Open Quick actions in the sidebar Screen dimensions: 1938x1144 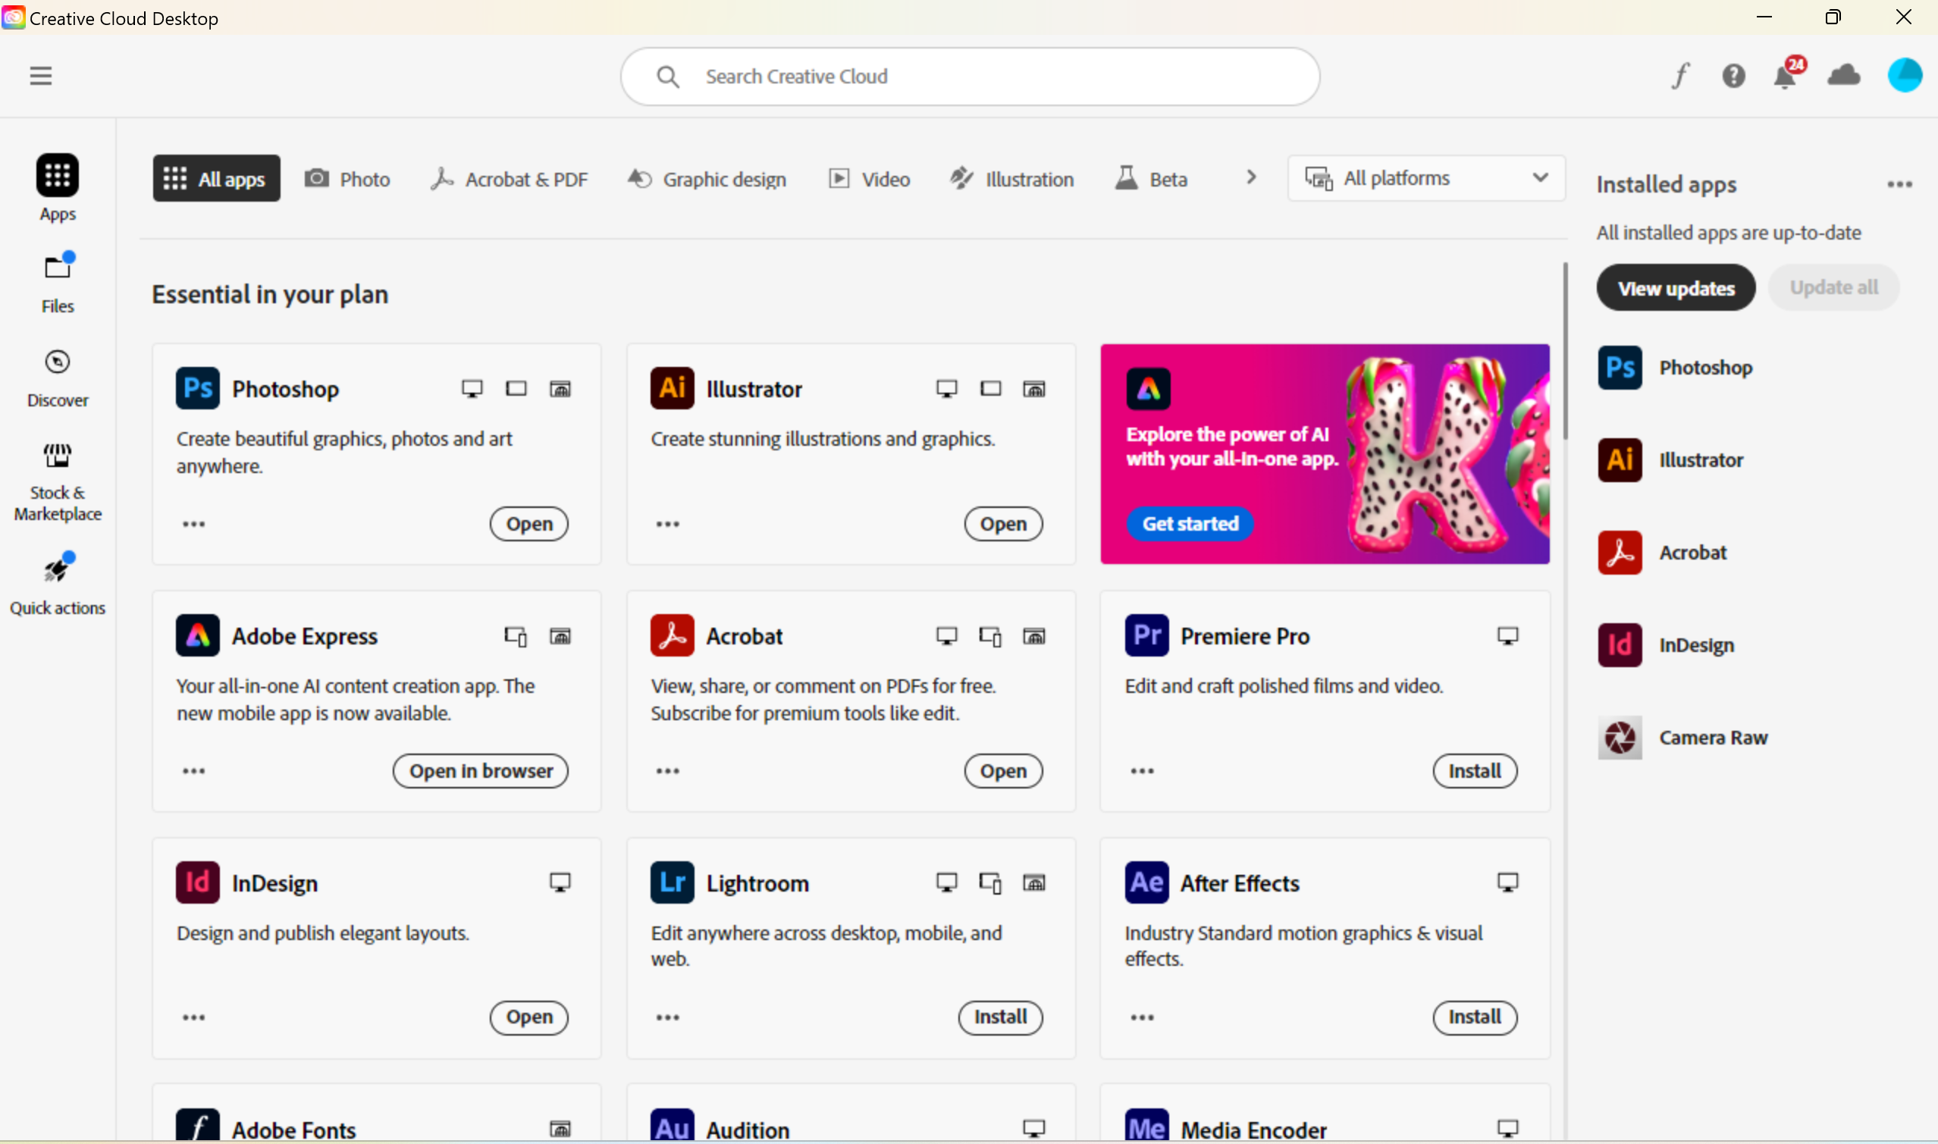[x=58, y=583]
